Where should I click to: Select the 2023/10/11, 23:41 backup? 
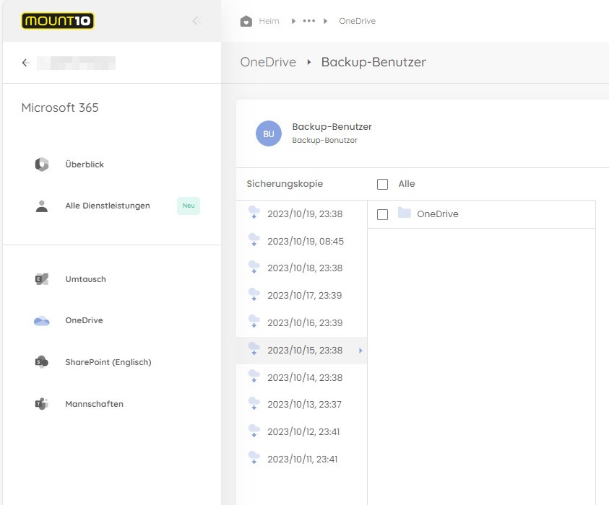[x=301, y=459]
